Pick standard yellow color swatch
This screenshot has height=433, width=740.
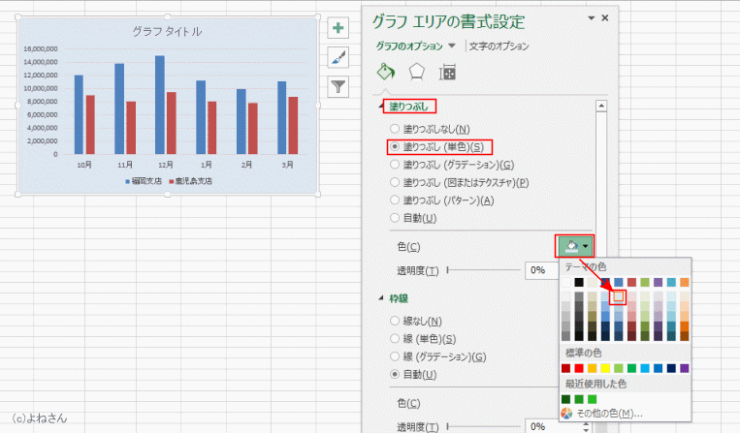click(605, 368)
